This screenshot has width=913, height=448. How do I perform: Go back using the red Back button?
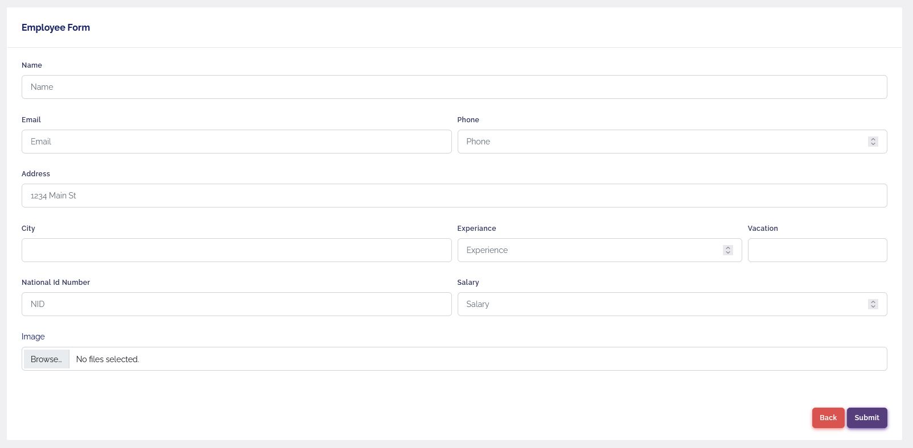[x=828, y=418]
